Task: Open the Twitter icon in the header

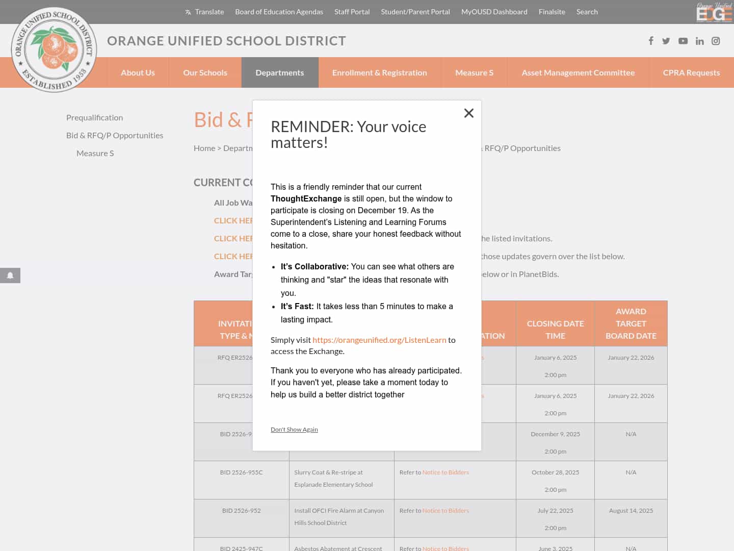Action: click(666, 41)
